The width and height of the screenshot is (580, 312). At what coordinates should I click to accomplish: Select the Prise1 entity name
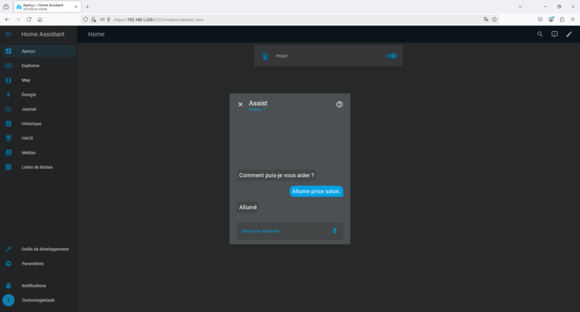click(x=282, y=56)
